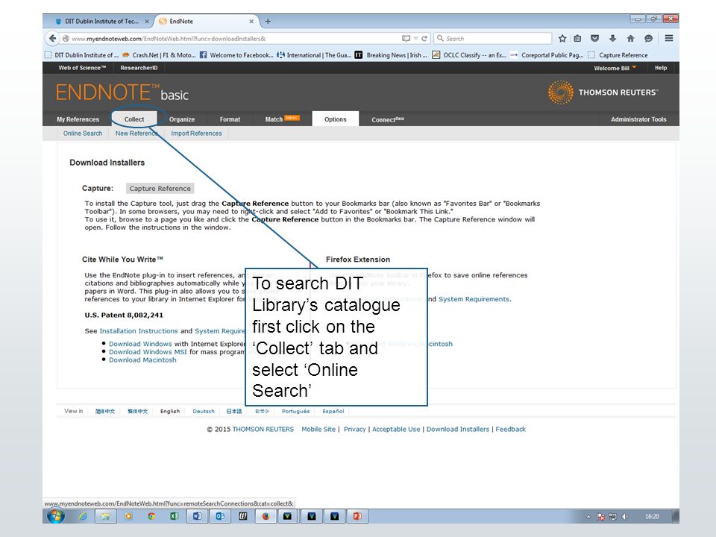Viewport: 716px width, 537px height.
Task: Open OCLC Classify bookmark
Action: tap(469, 54)
